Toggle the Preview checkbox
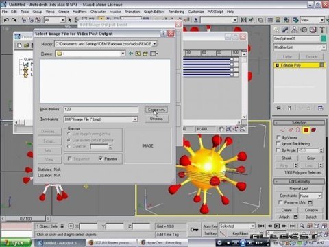Image resolution: width=329 pixels, height=247 pixels. pyautogui.click(x=101, y=158)
